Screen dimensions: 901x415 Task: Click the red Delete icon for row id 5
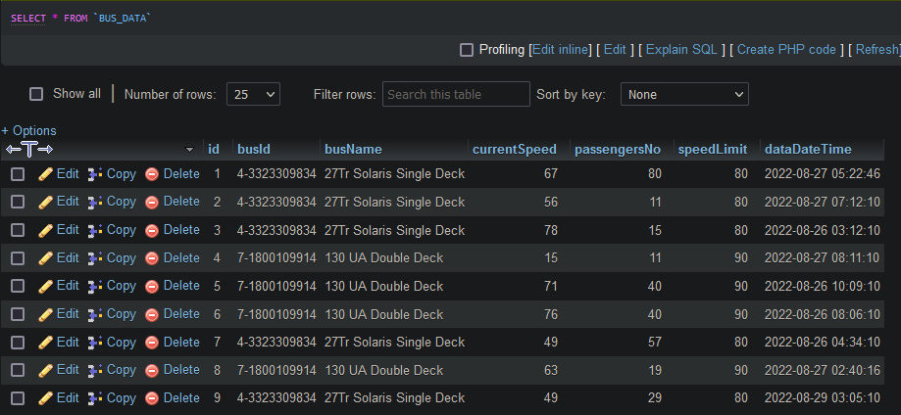[x=152, y=286]
